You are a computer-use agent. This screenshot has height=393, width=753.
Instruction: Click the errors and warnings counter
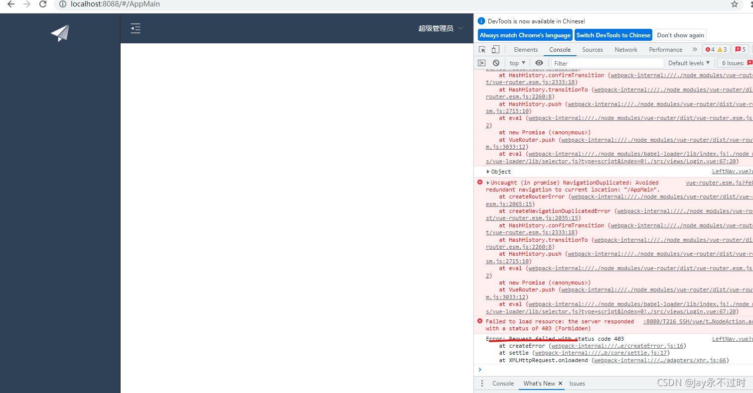point(716,49)
